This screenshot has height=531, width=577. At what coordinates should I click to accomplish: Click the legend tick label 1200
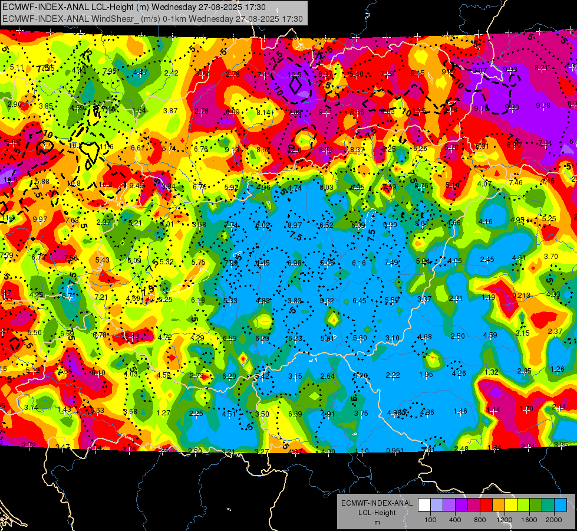[x=505, y=520]
